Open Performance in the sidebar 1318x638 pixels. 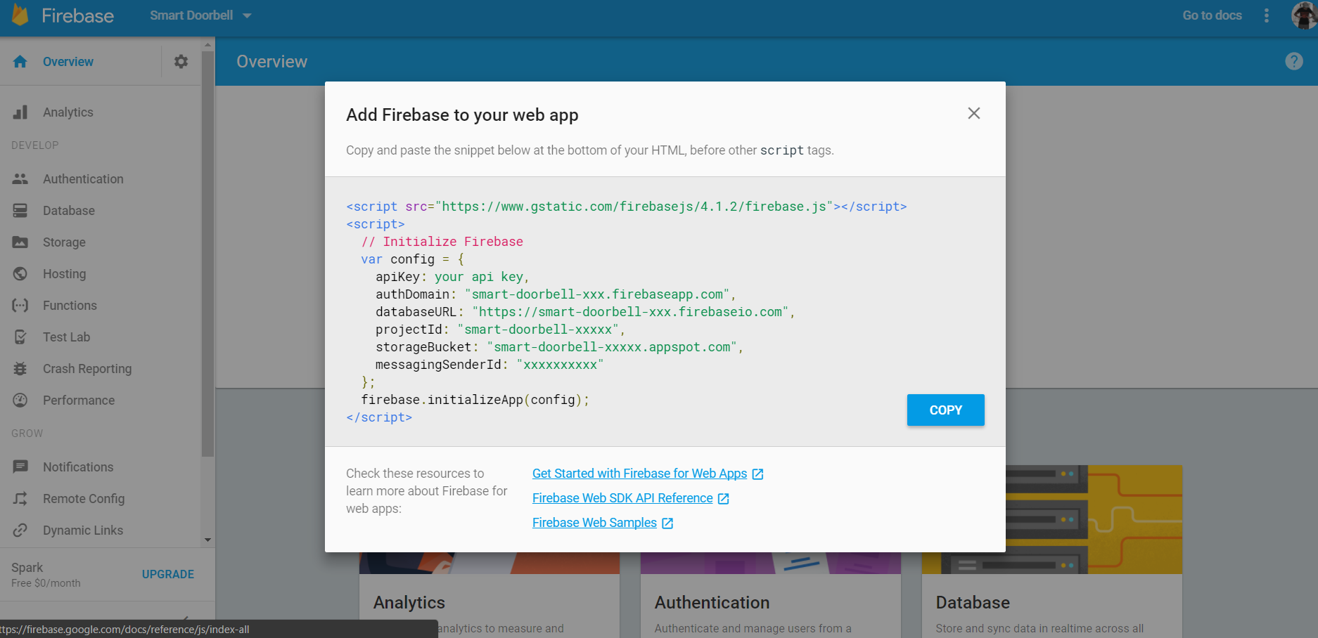click(x=79, y=401)
